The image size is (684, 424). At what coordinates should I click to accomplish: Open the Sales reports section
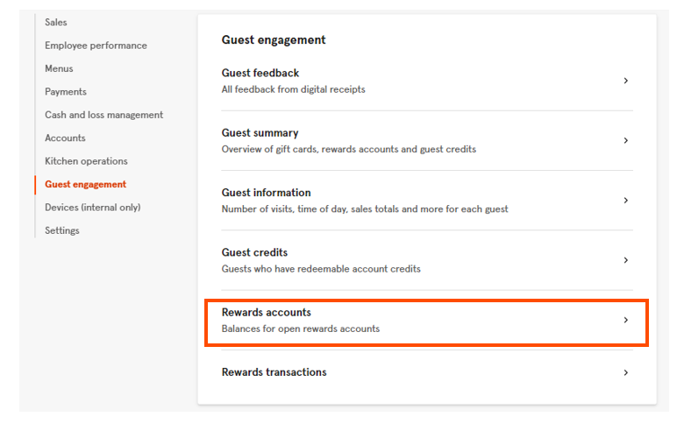[x=56, y=22]
